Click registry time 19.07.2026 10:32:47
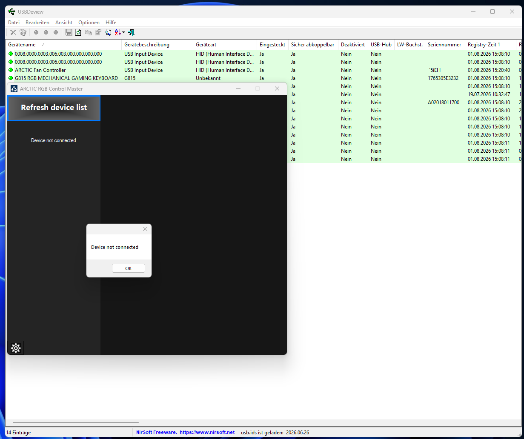 [489, 94]
